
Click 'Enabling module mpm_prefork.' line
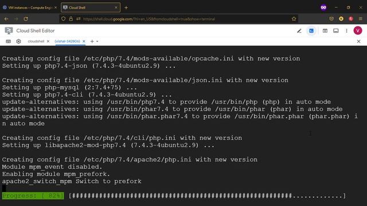tap(56, 174)
